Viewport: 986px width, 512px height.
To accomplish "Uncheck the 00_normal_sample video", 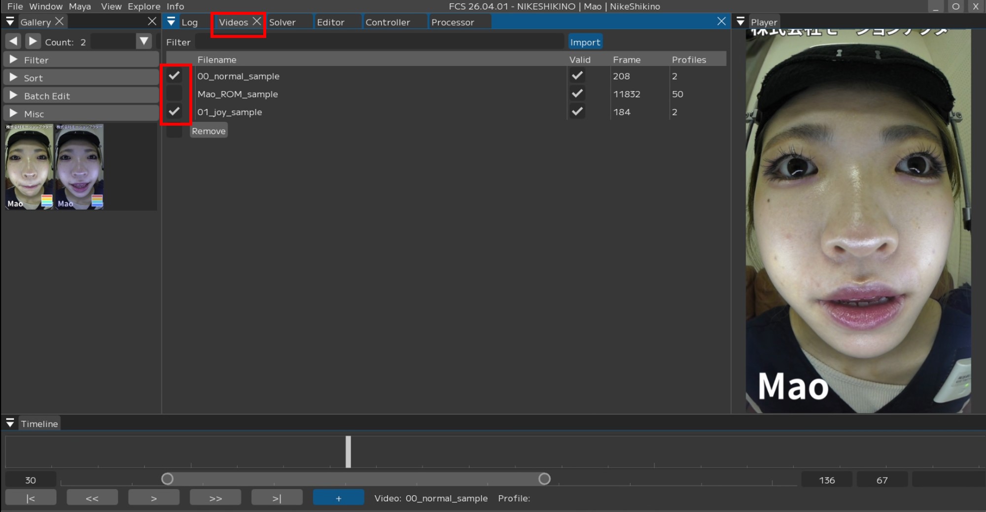I will tap(175, 76).
